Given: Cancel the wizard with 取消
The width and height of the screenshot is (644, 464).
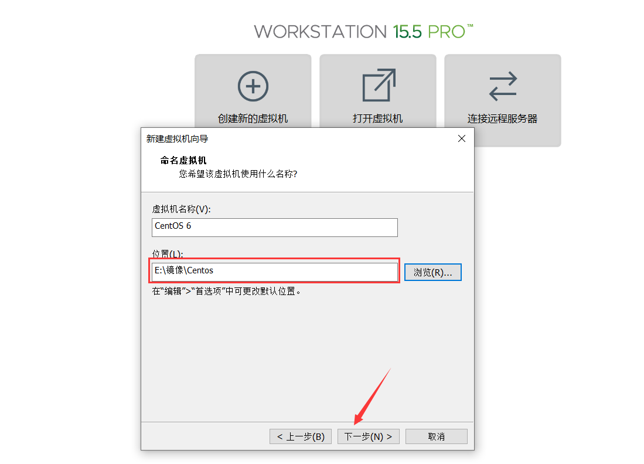Looking at the screenshot, I should coord(436,436).
